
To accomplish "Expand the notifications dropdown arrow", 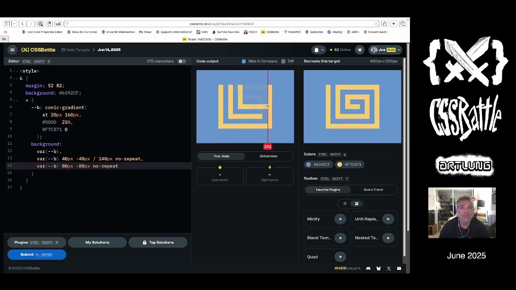I will pyautogui.click(x=322, y=50).
